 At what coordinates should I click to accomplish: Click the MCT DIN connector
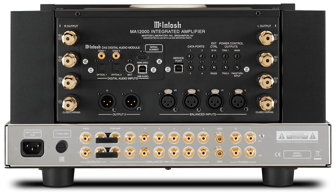[130, 68]
